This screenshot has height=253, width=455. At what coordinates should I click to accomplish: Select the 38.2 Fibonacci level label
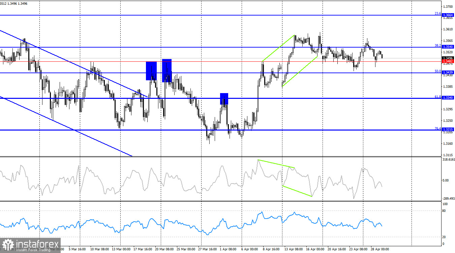click(x=437, y=45)
